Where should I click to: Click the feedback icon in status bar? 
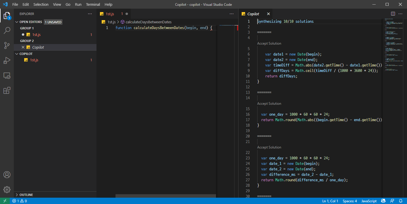coord(392,201)
